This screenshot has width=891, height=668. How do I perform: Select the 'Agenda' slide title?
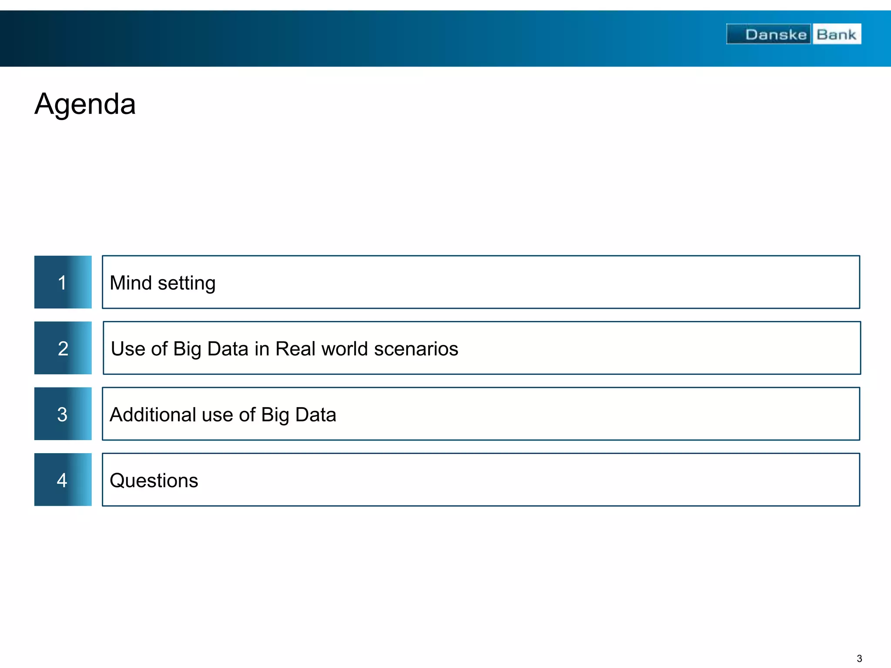pos(85,104)
